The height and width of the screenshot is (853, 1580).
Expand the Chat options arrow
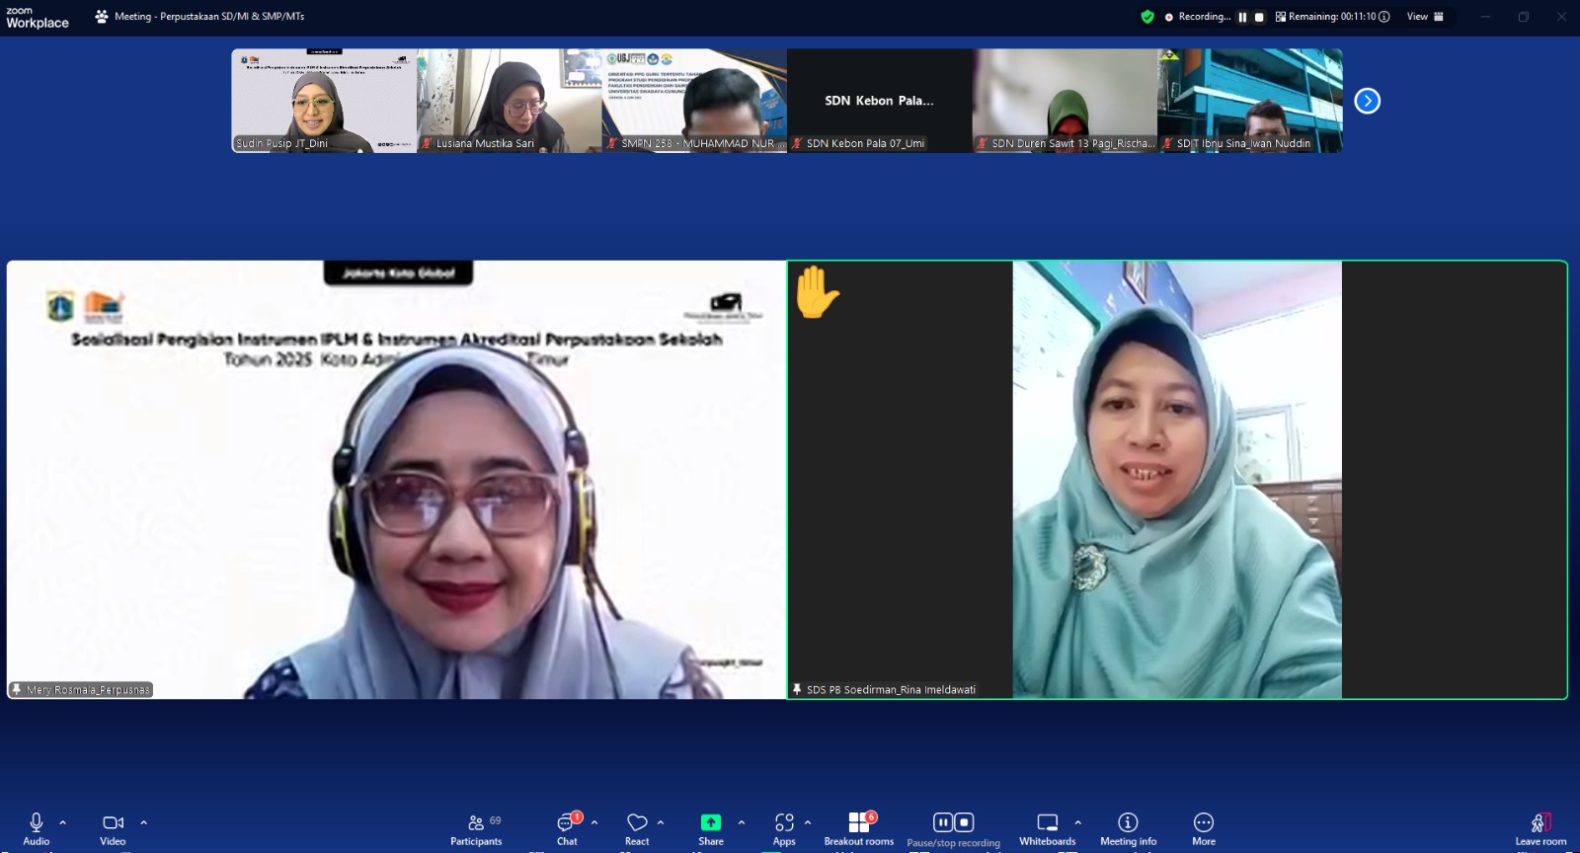click(x=594, y=822)
